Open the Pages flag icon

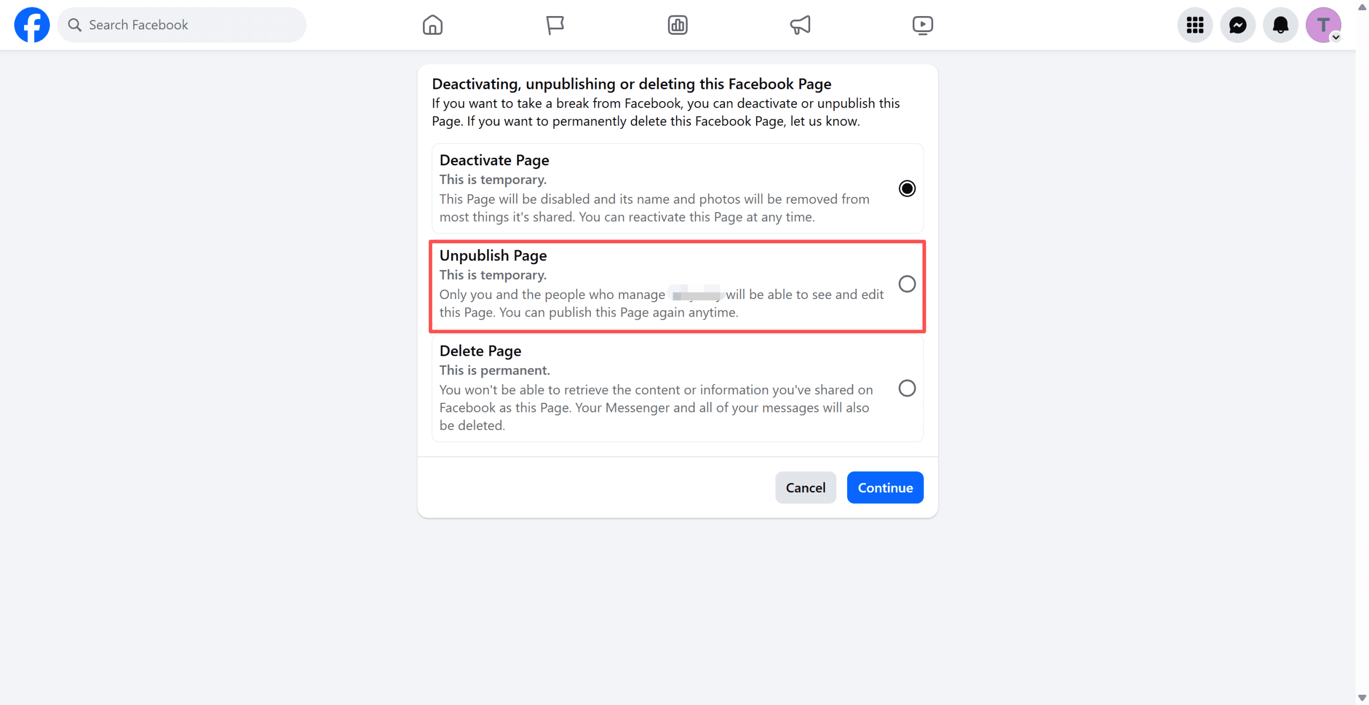(x=555, y=25)
